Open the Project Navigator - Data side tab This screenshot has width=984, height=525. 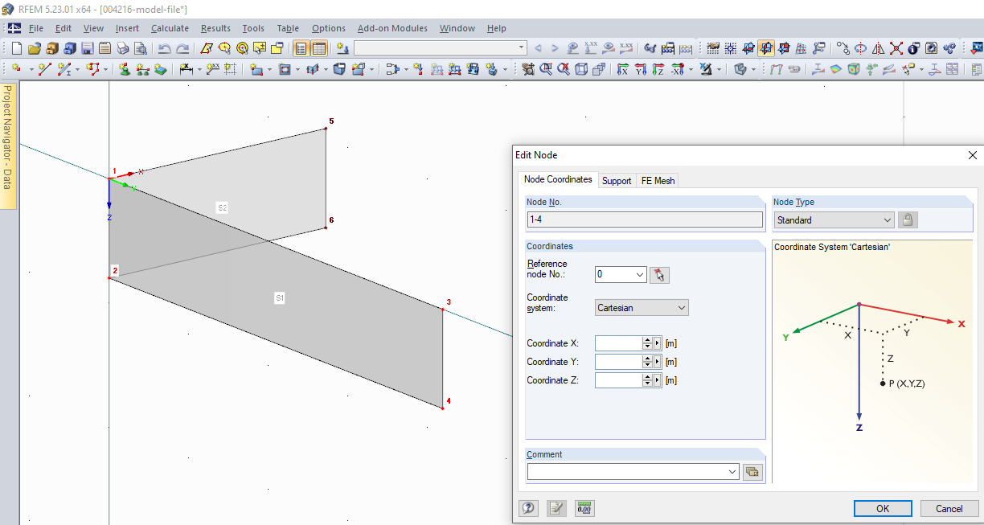[x=7, y=145]
